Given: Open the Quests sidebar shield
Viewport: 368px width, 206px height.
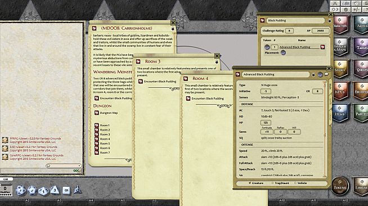Looking at the screenshot, I should click(361, 69).
